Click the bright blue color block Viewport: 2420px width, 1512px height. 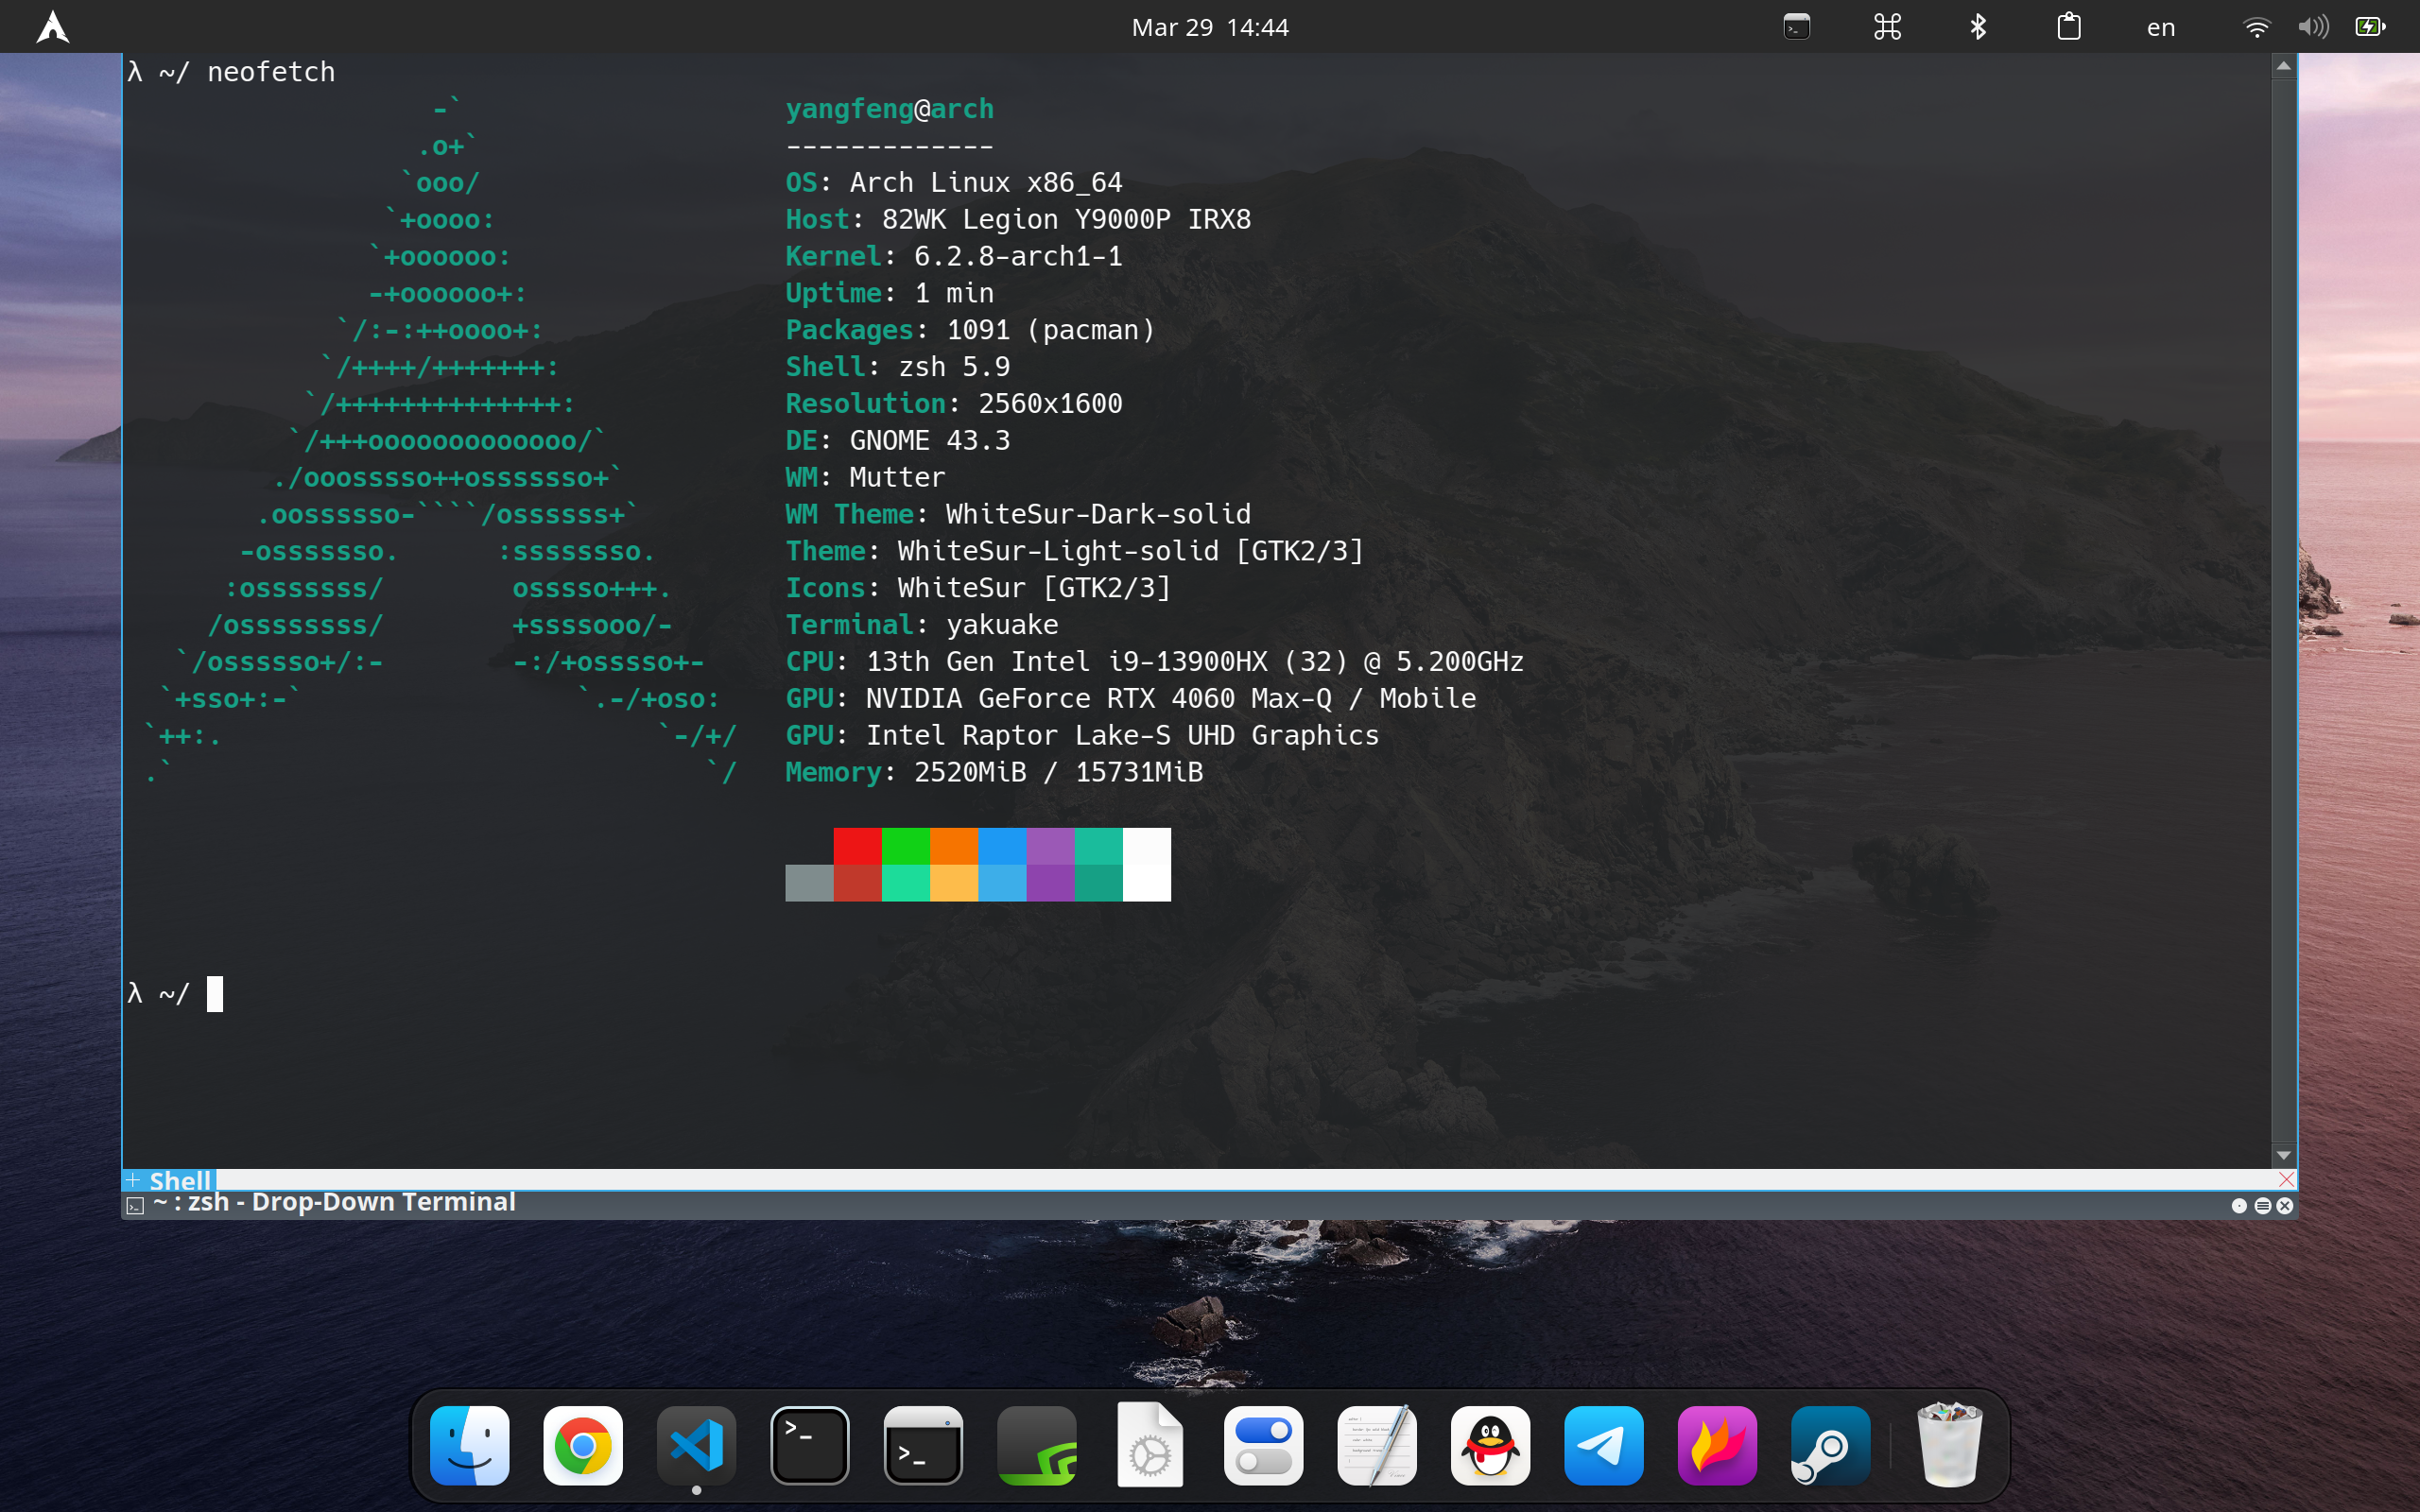click(1002, 846)
